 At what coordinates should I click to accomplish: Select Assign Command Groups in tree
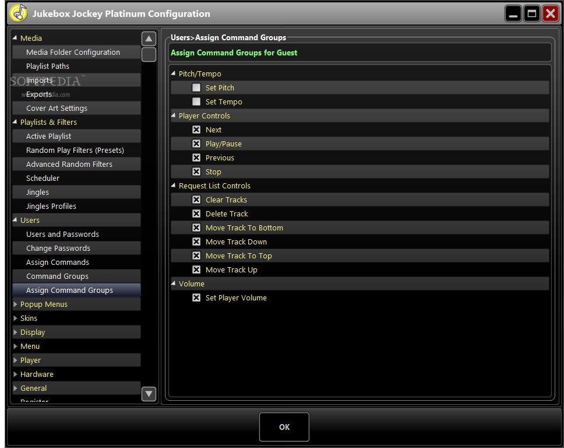tap(76, 290)
